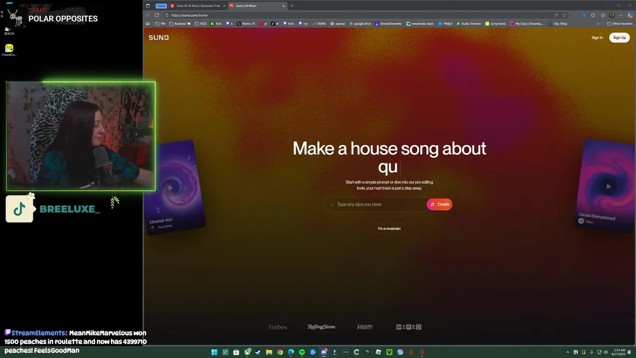Screen dimensions: 636x358
Task: Open Minecraft from the taskbar
Action: pyautogui.click(x=389, y=352)
